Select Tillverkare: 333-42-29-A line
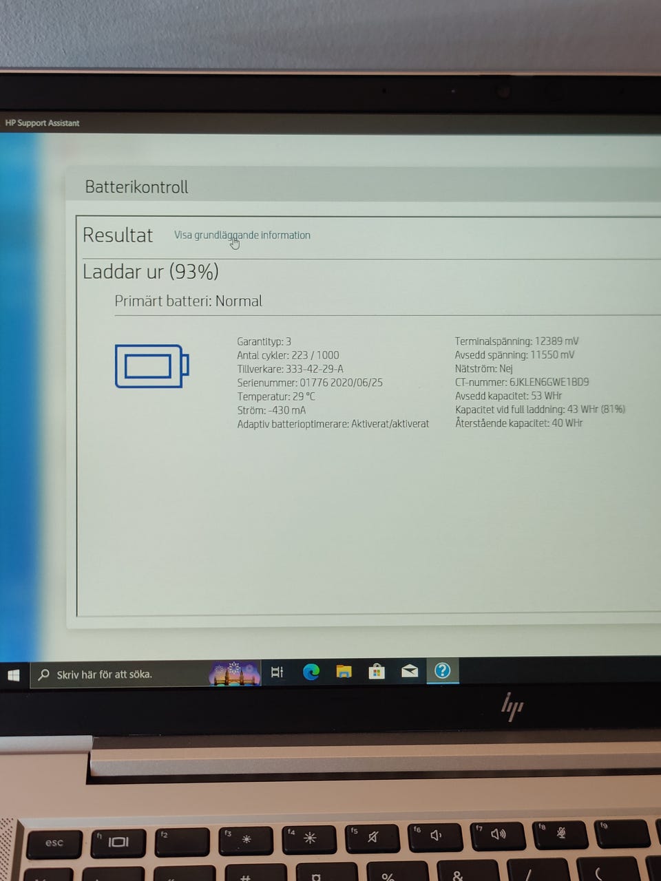This screenshot has height=881, width=661. click(290, 369)
